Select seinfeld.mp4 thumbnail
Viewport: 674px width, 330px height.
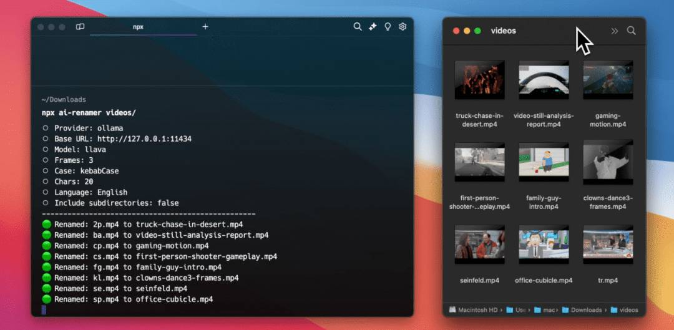point(480,244)
